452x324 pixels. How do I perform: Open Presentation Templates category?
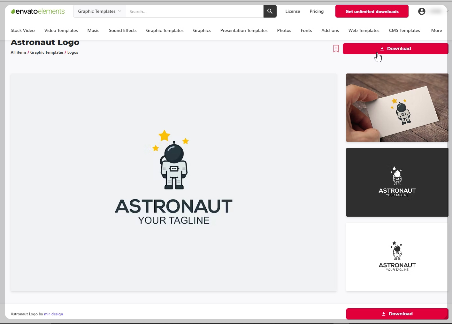tap(244, 30)
